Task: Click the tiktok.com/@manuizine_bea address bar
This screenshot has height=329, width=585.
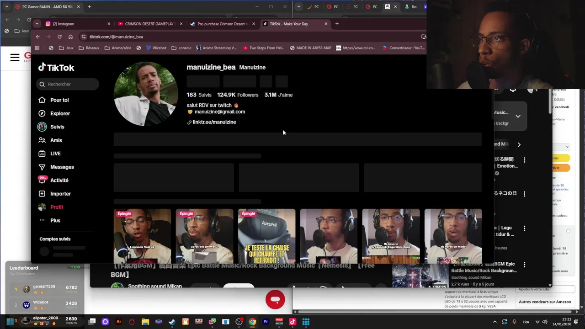Action: [251, 37]
